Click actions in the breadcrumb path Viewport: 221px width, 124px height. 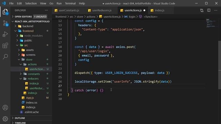[91, 17]
